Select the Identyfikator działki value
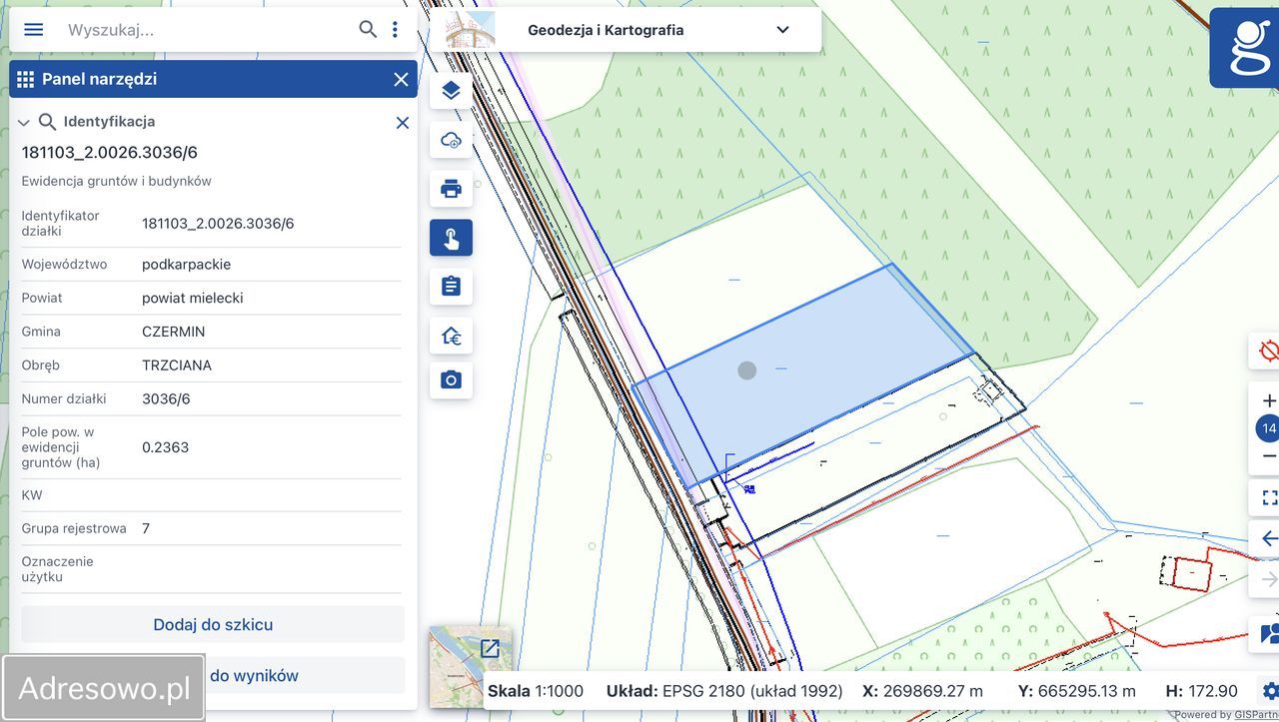This screenshot has width=1279, height=722. click(218, 224)
